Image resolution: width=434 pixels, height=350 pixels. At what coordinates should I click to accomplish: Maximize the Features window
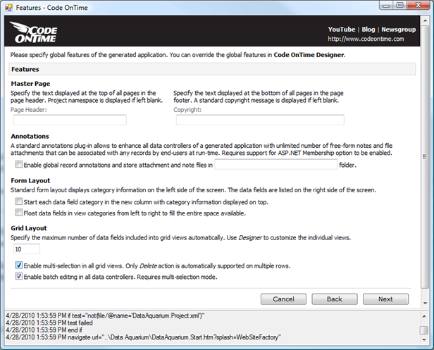400,5
